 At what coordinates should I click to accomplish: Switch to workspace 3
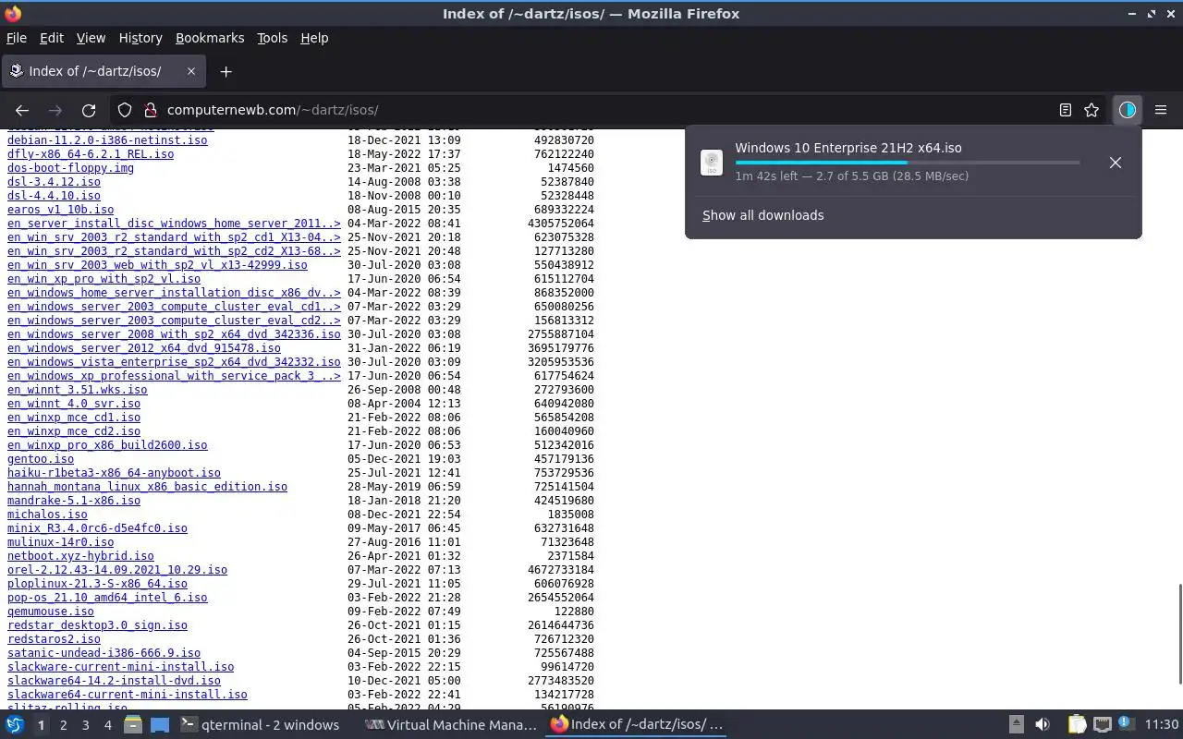[x=85, y=725]
